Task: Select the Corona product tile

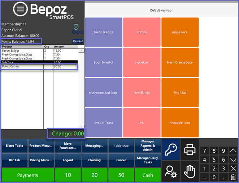Action: [142, 32]
